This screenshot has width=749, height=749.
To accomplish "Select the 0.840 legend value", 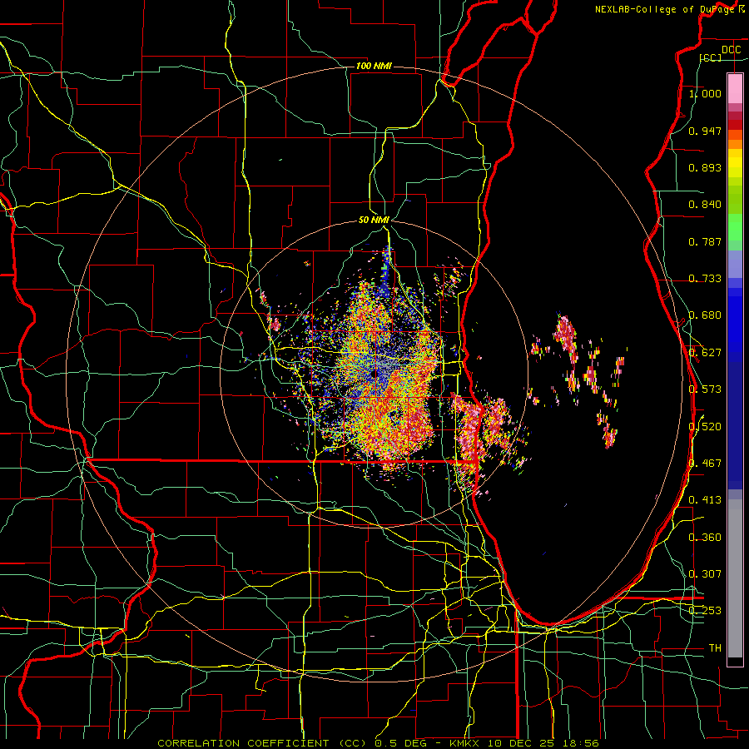I will click(705, 205).
